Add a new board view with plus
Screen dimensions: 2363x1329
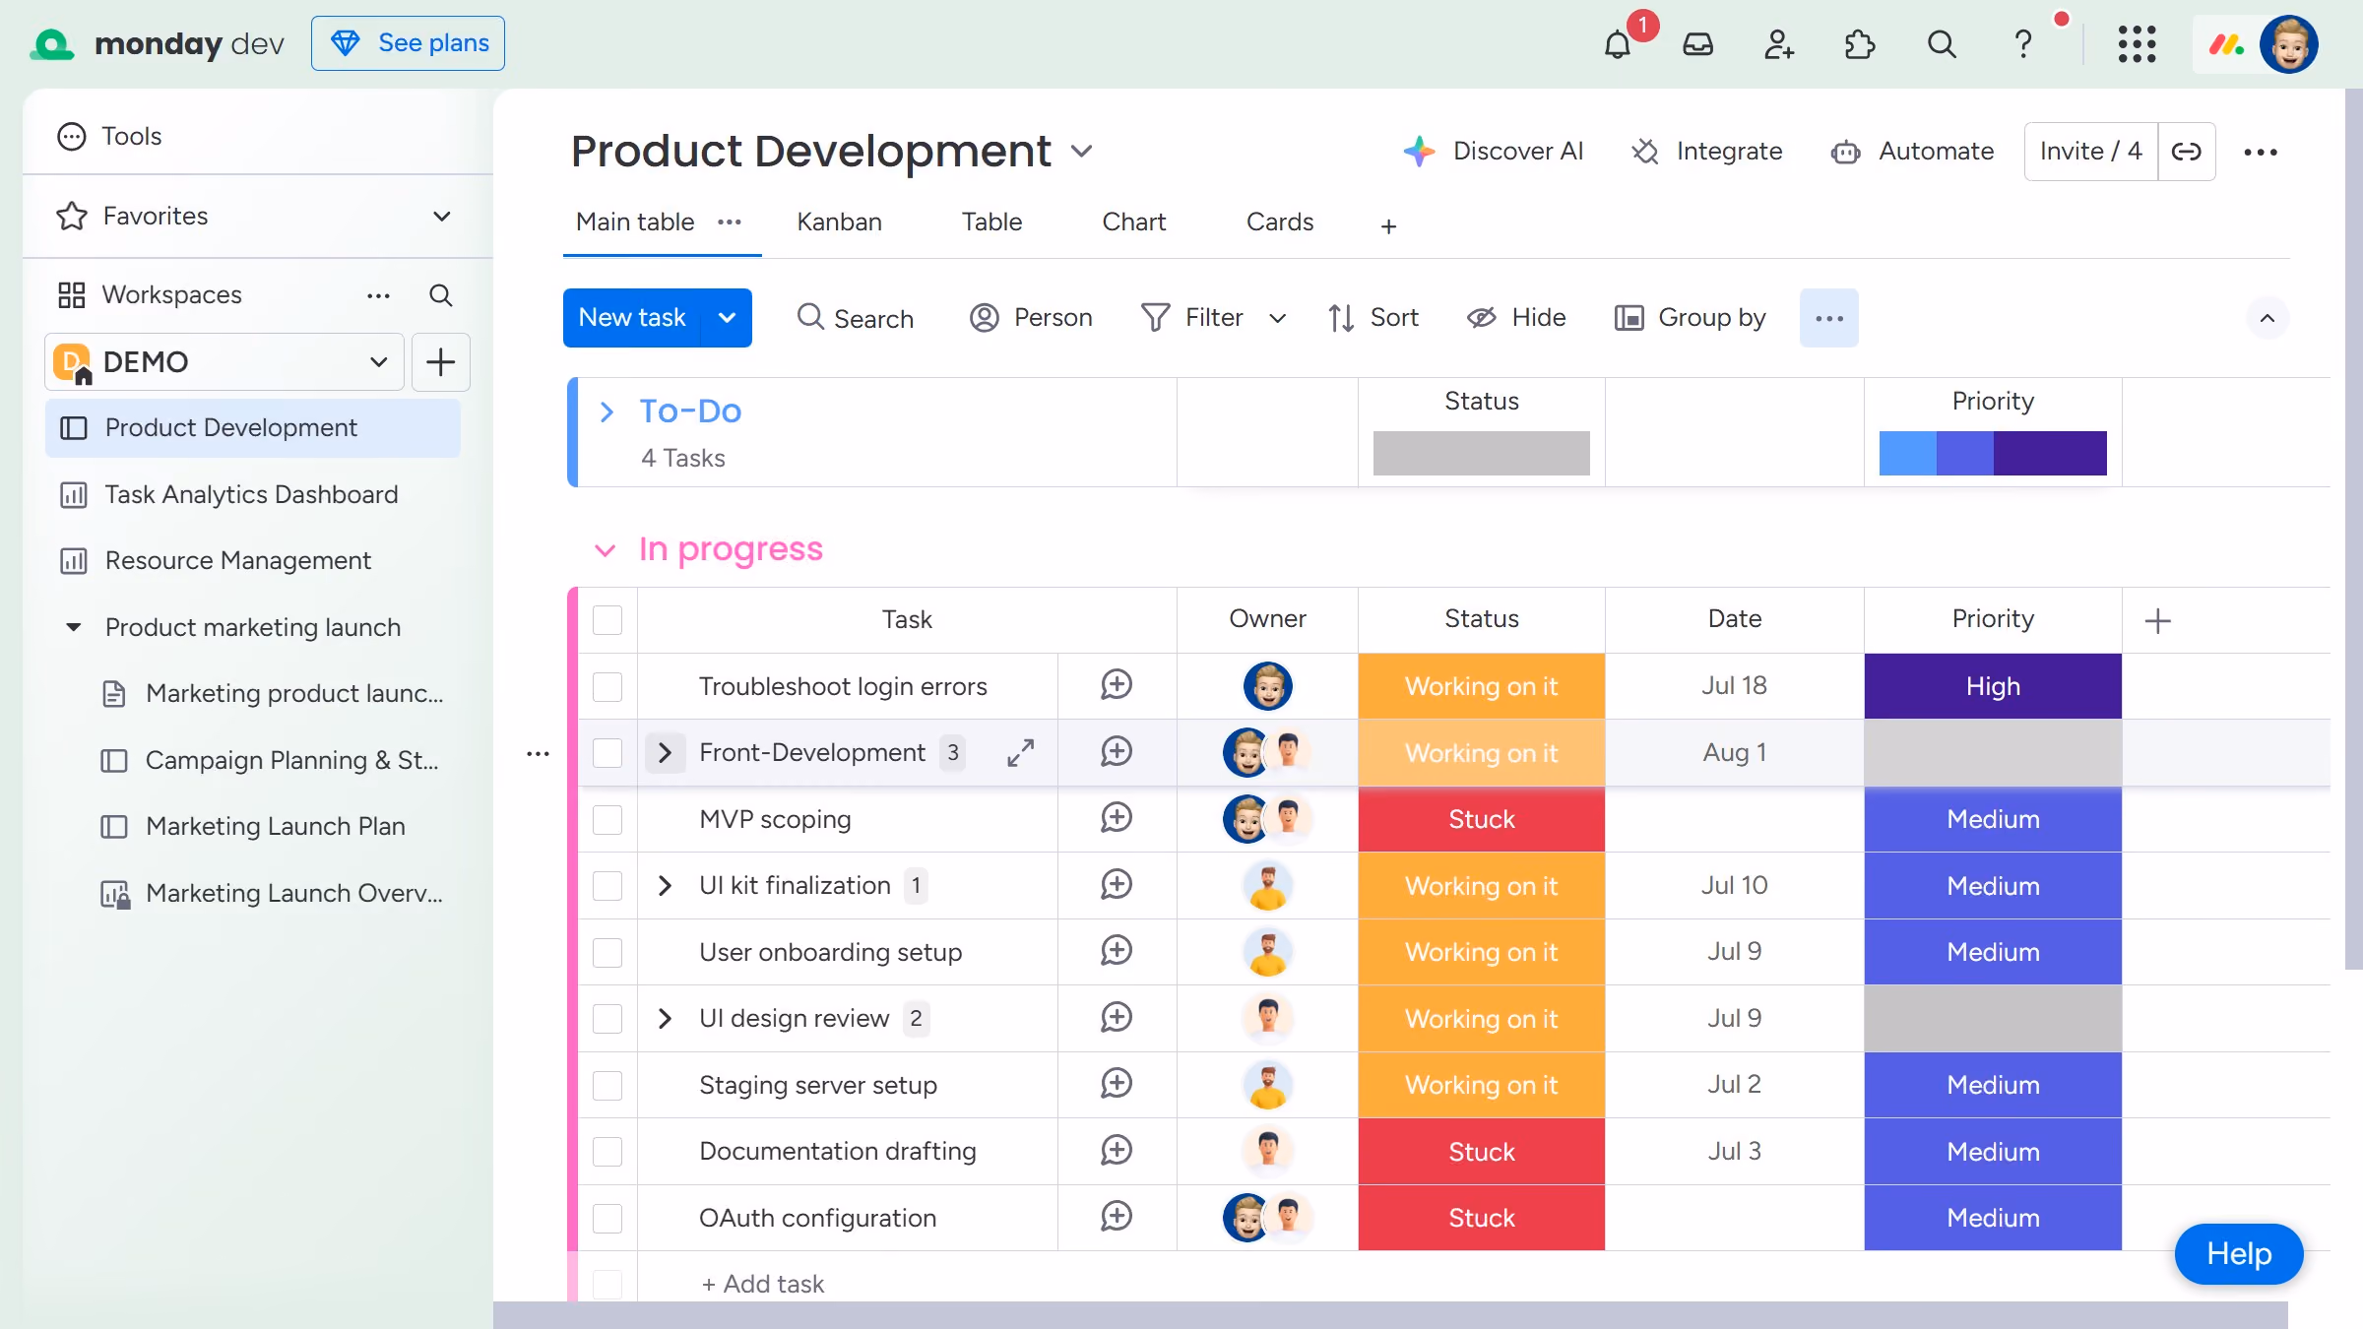[x=1388, y=226]
